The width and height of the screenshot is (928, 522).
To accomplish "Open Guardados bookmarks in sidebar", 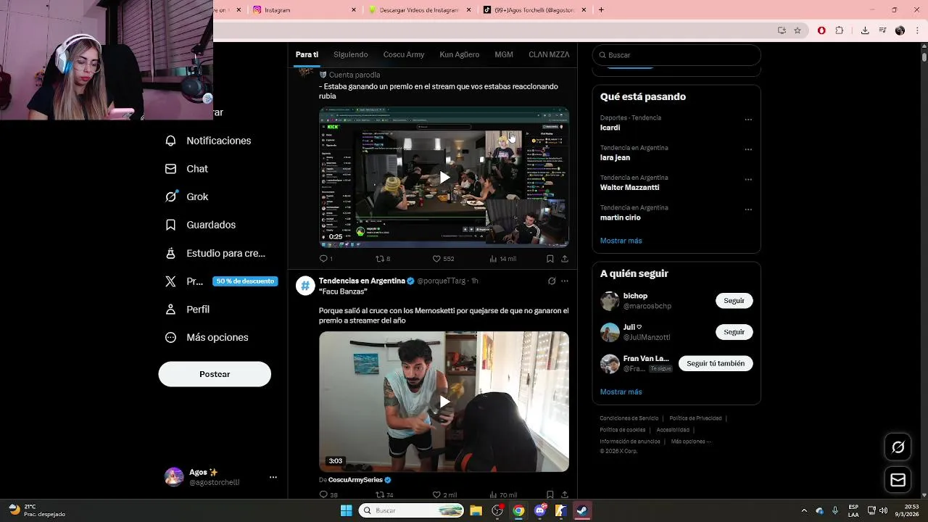I will [x=201, y=225].
